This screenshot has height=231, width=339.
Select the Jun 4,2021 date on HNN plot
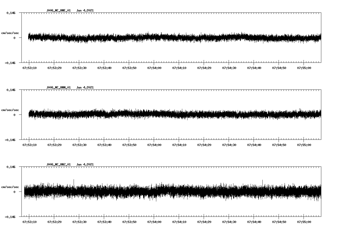pyautogui.click(x=85, y=87)
